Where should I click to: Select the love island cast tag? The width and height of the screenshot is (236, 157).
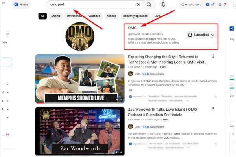pyautogui.click(x=156, y=148)
